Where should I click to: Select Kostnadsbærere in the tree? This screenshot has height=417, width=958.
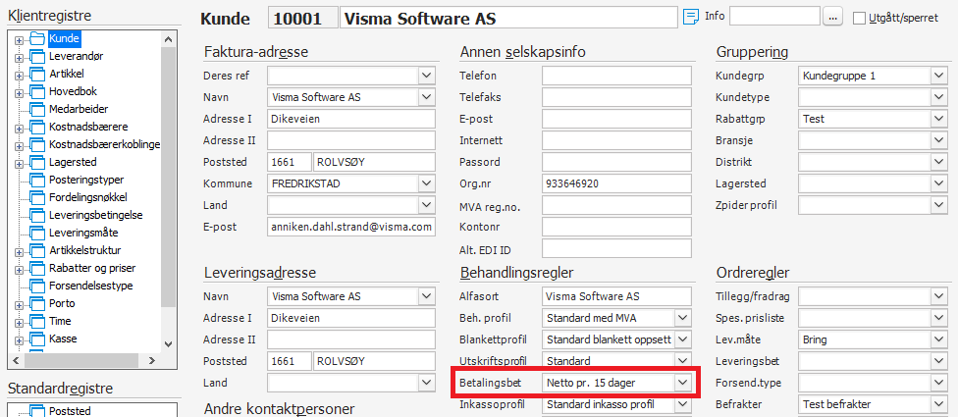click(88, 127)
